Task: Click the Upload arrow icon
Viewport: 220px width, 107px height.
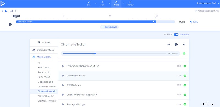Action: (39, 43)
